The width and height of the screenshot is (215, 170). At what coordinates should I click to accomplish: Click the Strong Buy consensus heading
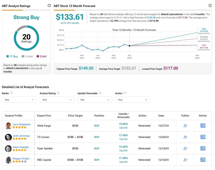click(26, 17)
